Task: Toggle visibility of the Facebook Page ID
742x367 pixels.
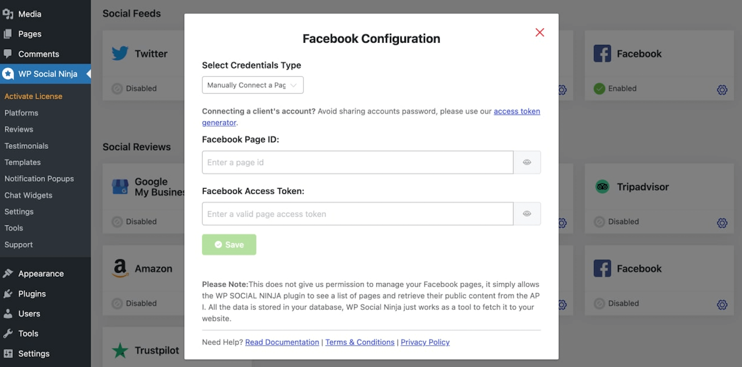Action: [x=527, y=162]
